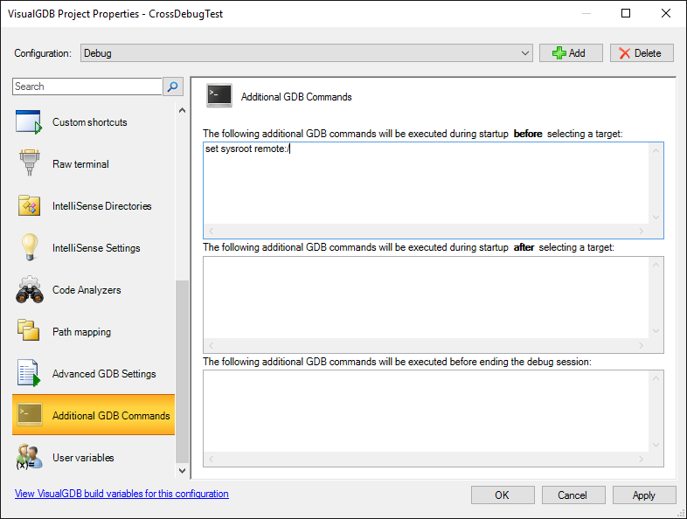Cancel the project properties dialog
This screenshot has height=519, width=687.
(x=573, y=495)
